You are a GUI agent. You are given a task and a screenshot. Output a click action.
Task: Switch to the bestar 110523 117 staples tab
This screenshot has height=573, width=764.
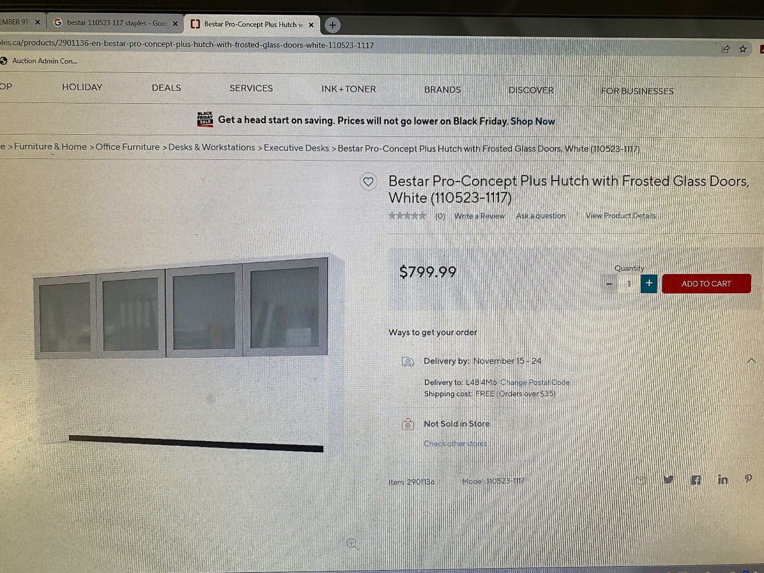(x=115, y=23)
